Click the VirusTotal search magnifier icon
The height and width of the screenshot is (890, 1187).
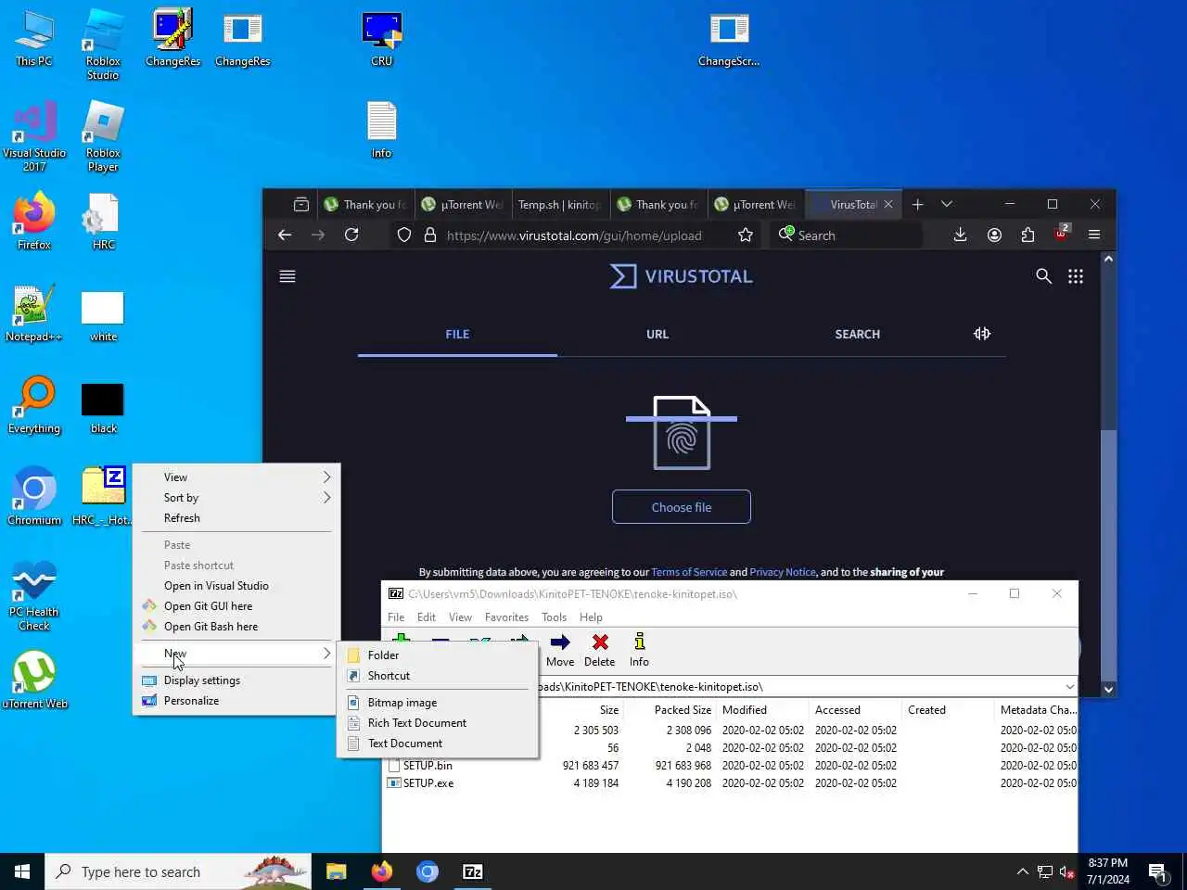[1043, 276]
